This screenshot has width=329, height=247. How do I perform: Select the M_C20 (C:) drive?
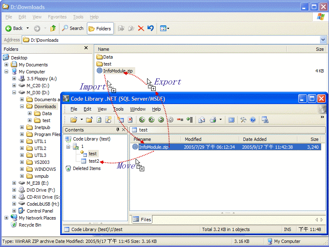click(38, 86)
